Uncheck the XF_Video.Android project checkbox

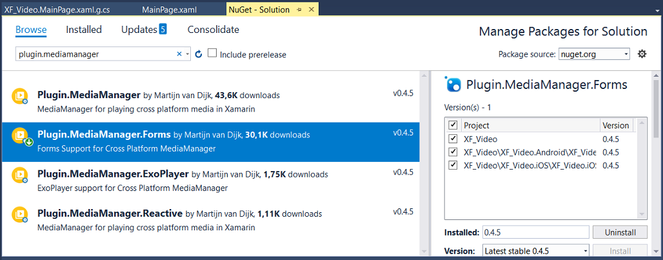tap(453, 152)
